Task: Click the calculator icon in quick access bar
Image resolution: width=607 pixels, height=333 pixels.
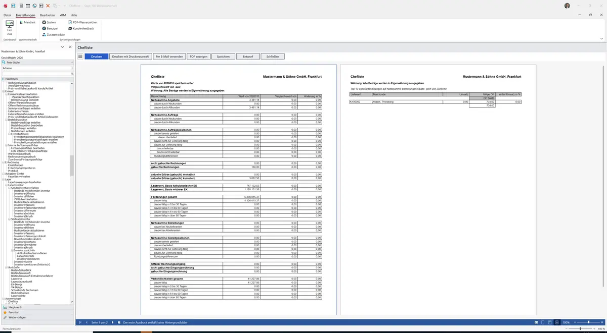Action: pyautogui.click(x=21, y=6)
